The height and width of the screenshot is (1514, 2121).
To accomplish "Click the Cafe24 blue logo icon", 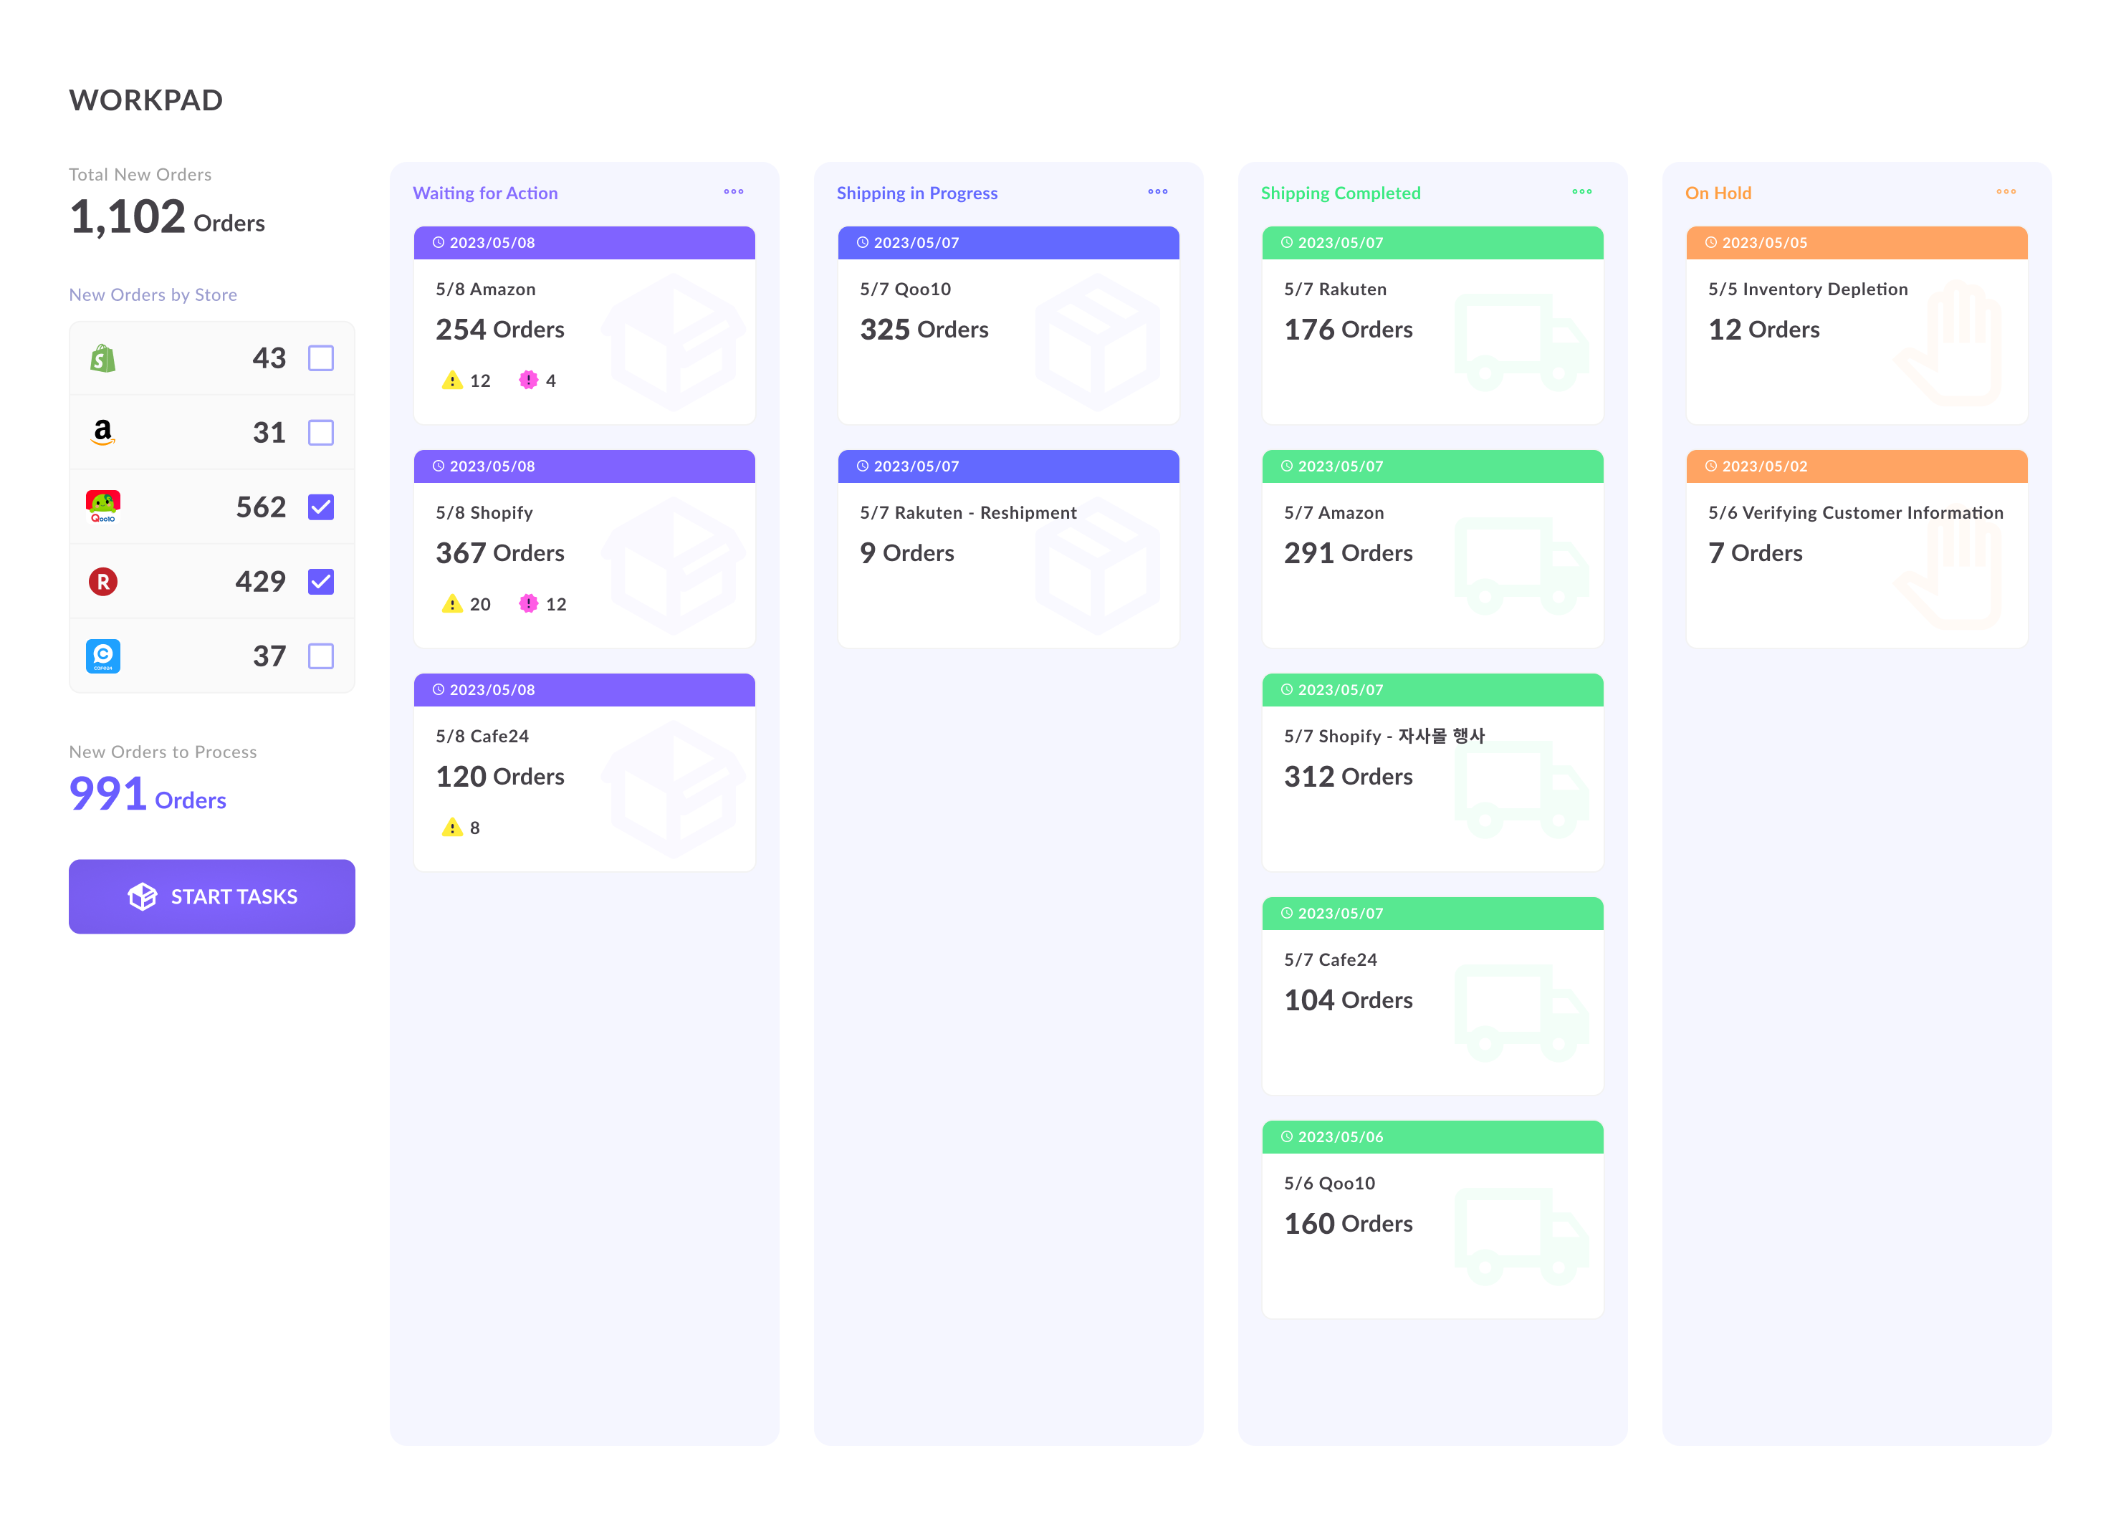I will pos(102,656).
